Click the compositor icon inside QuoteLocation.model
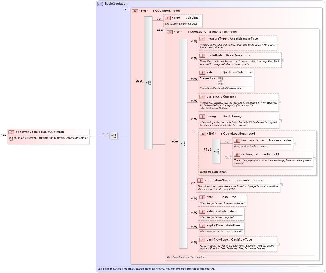 (216, 151)
